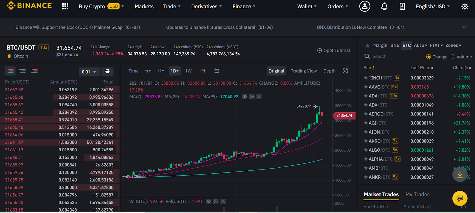The height and width of the screenshot is (213, 475).
Task: Open the Markets page
Action: [x=144, y=6]
